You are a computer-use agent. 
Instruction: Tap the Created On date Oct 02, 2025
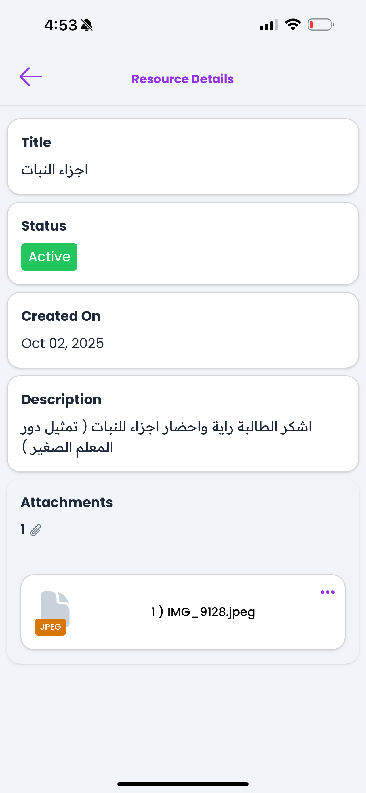pos(62,343)
